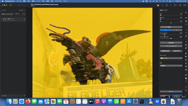This screenshot has height=106, width=188.
Task: Select the Lighten (sun) tool
Action: (x=186, y=63)
